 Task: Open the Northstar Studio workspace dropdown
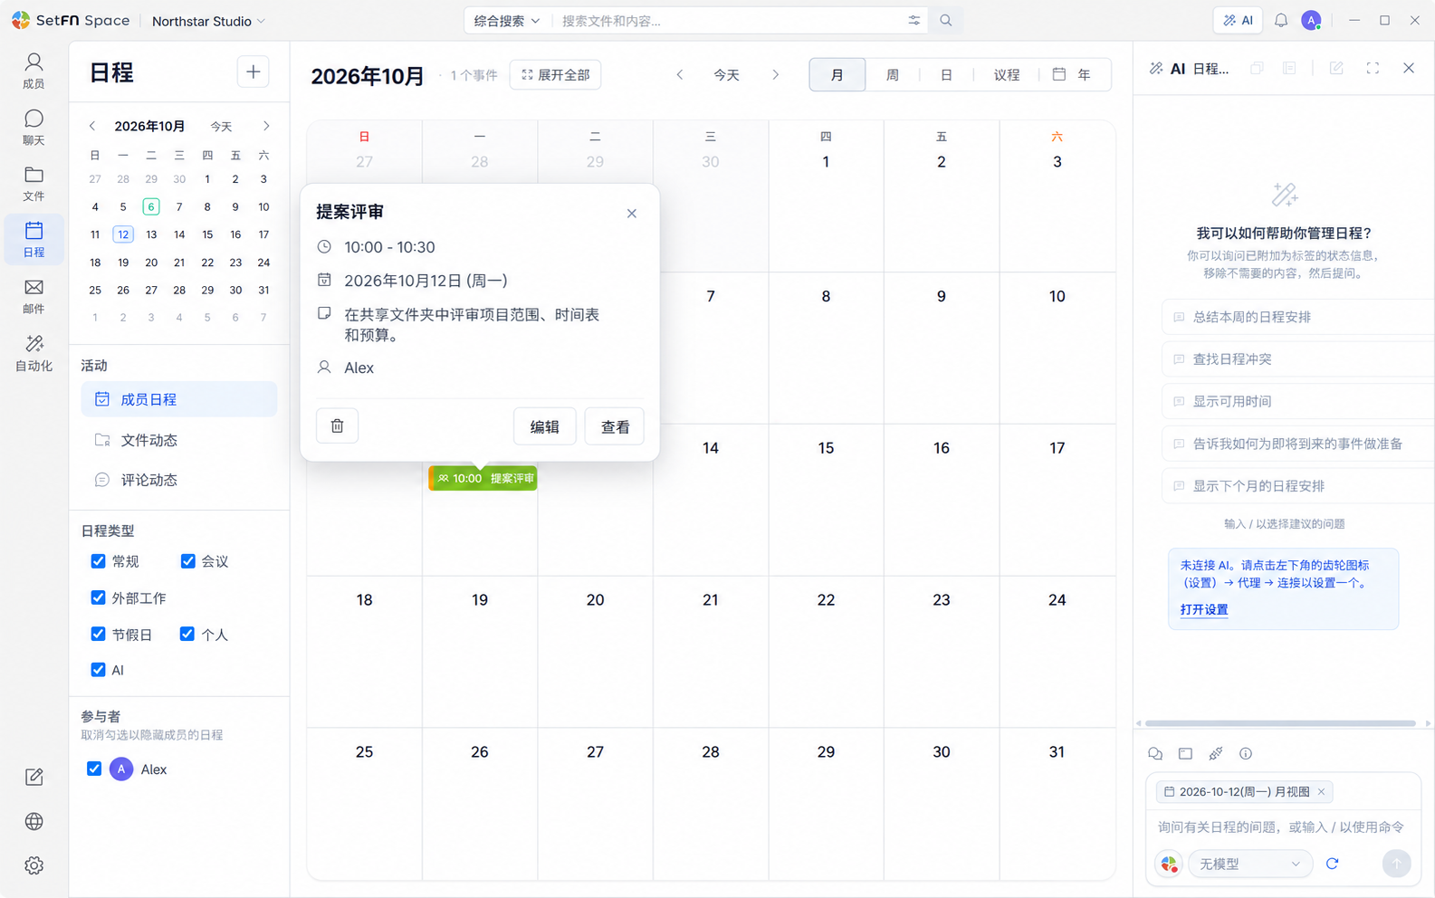(x=208, y=21)
